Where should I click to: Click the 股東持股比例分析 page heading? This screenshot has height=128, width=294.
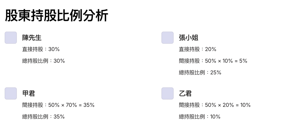click(57, 16)
